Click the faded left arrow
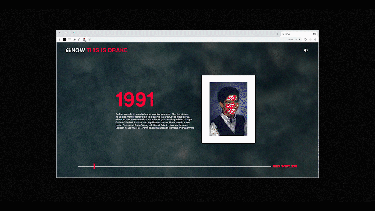 (310, 39)
